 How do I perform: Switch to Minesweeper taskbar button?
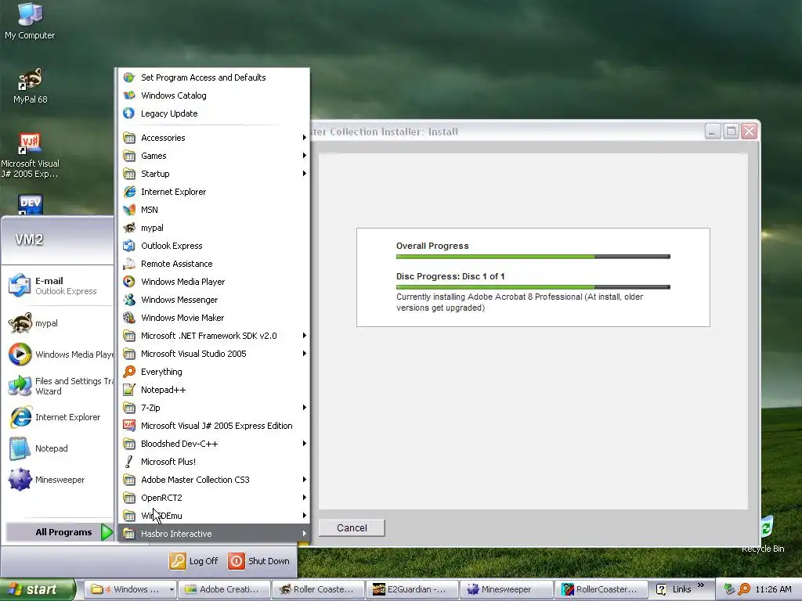507,589
